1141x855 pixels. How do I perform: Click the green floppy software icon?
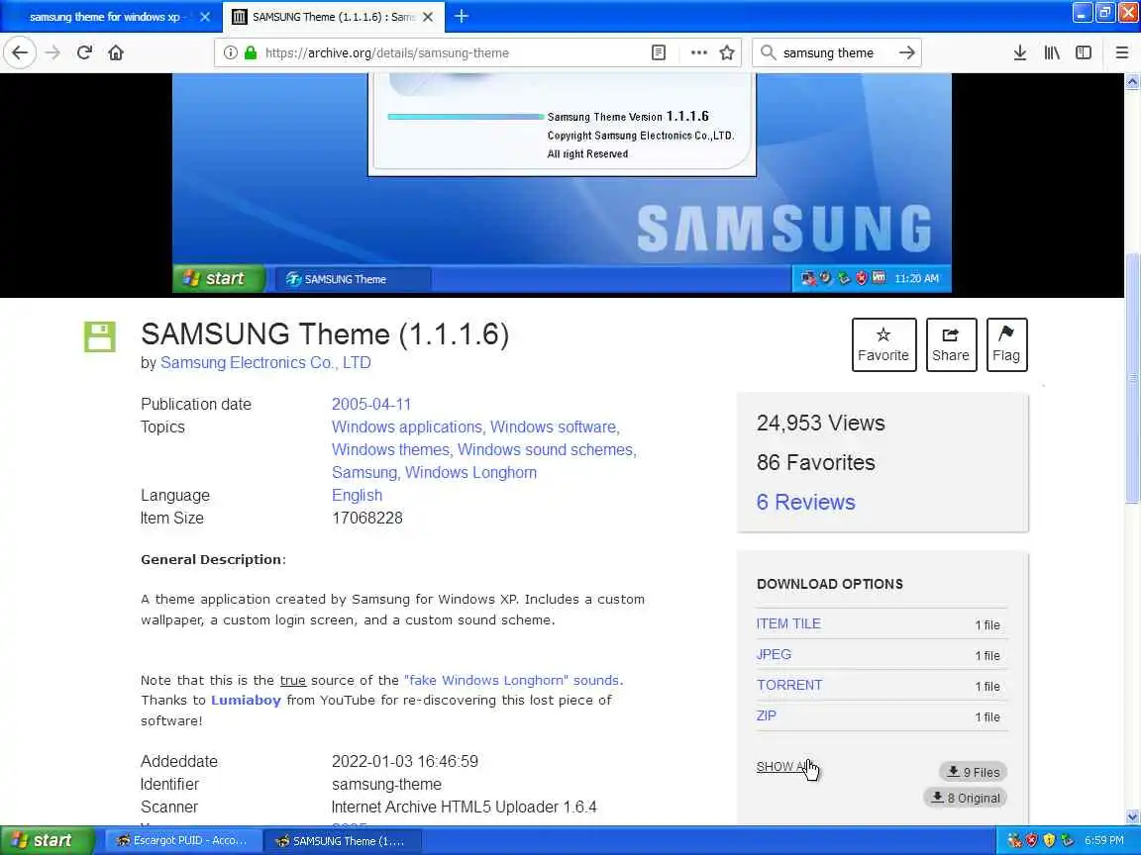(x=100, y=336)
